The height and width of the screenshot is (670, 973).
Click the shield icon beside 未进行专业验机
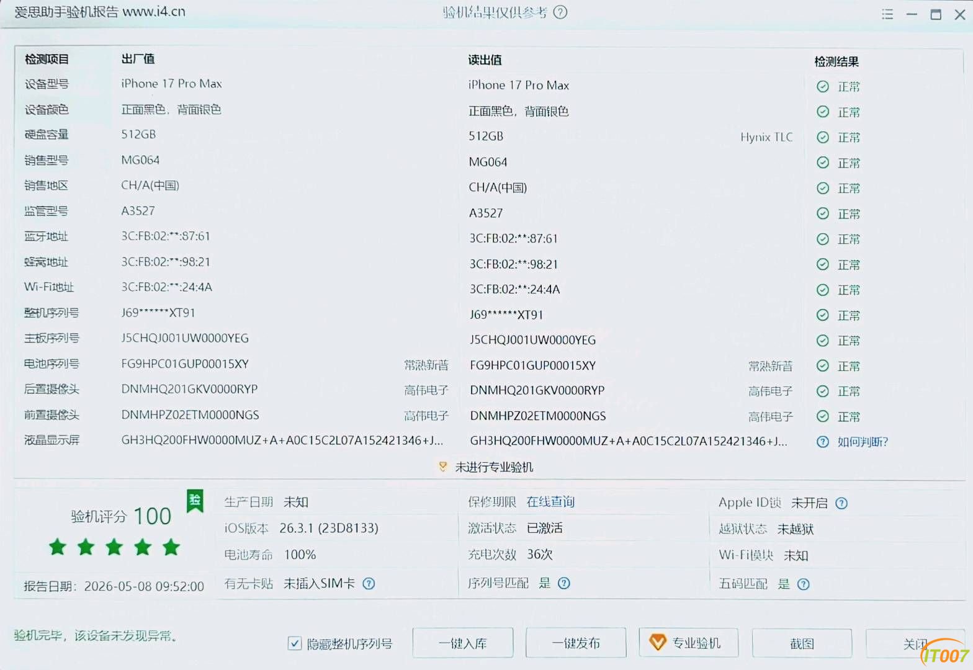click(x=442, y=467)
